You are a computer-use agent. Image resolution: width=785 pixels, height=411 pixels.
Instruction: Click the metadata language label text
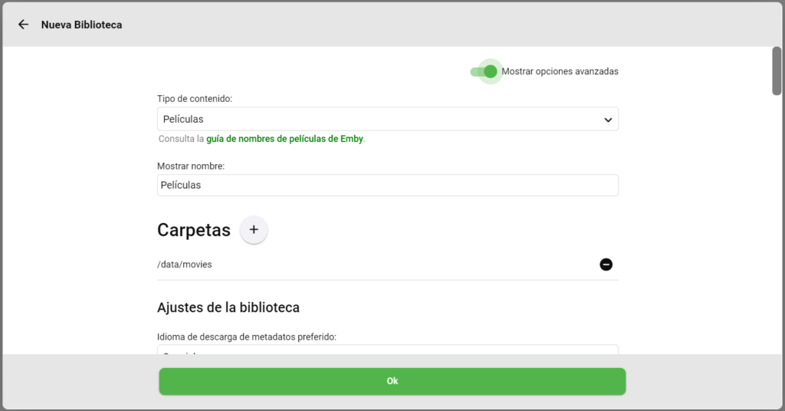247,337
